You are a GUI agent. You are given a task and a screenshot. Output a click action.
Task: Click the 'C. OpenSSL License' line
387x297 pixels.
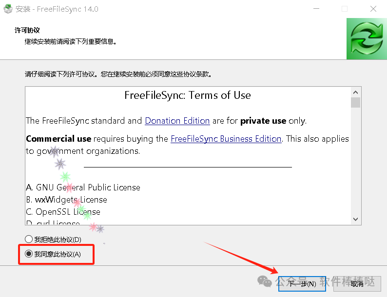(63, 212)
